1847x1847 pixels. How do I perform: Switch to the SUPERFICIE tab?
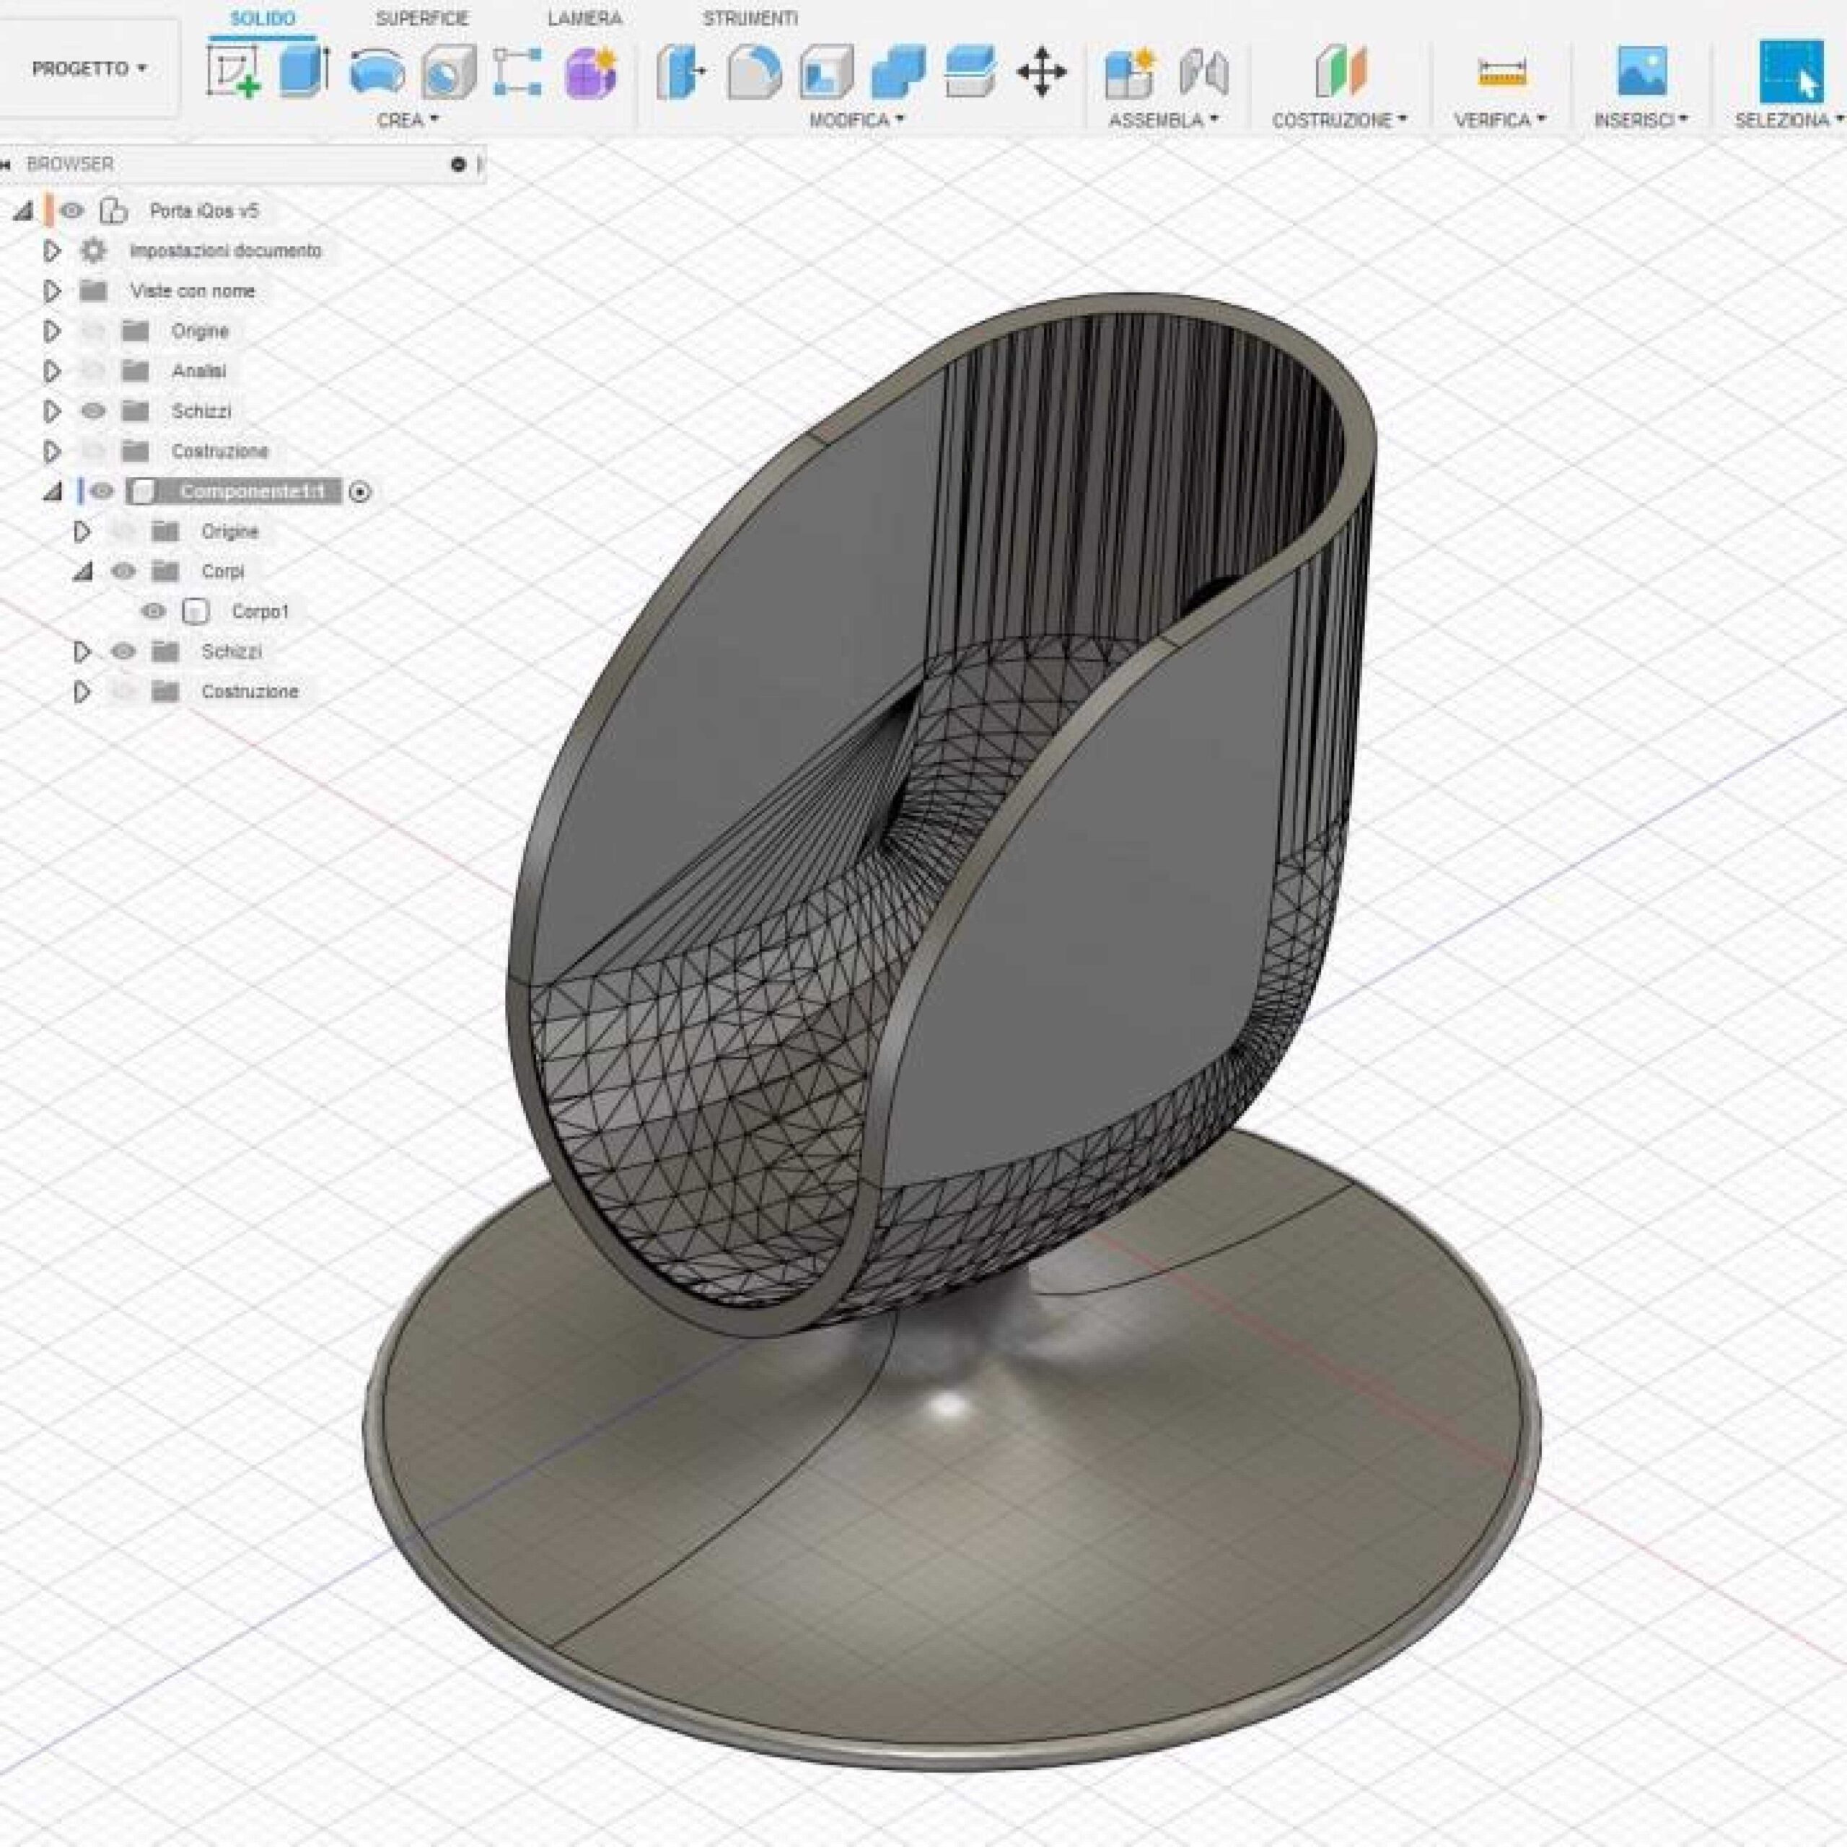[x=421, y=18]
